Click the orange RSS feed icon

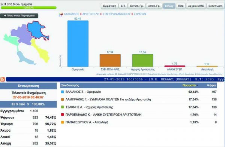(3, 79)
